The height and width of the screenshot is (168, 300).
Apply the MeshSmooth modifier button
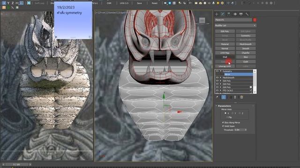246,44
